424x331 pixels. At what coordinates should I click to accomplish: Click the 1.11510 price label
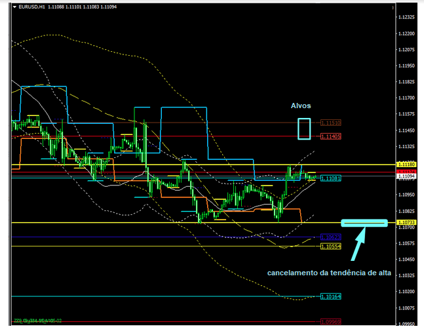pyautogui.click(x=330, y=123)
